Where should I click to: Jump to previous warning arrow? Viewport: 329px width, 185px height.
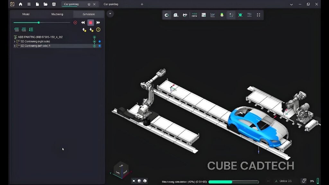pos(84,30)
